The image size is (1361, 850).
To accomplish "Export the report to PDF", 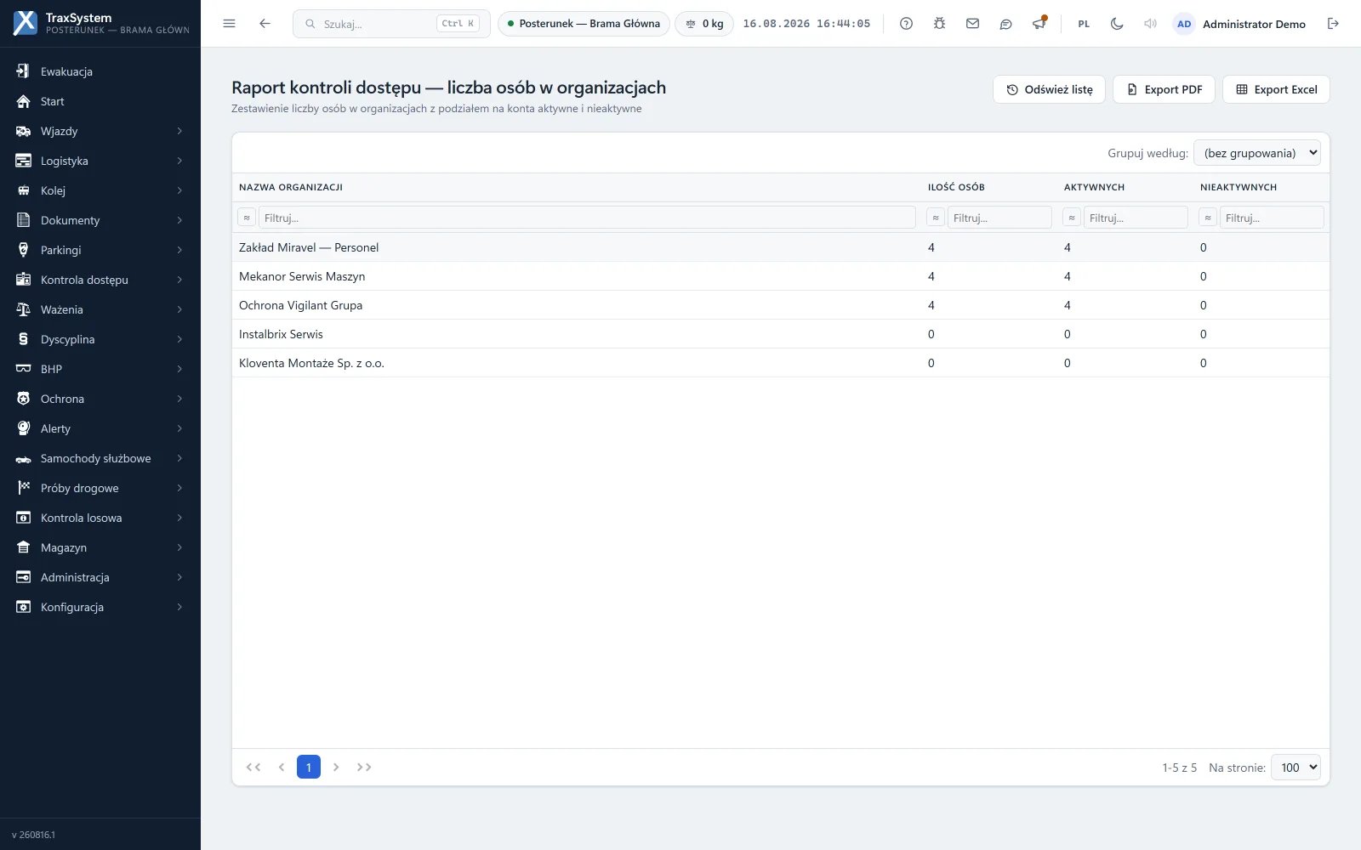I will [x=1164, y=89].
